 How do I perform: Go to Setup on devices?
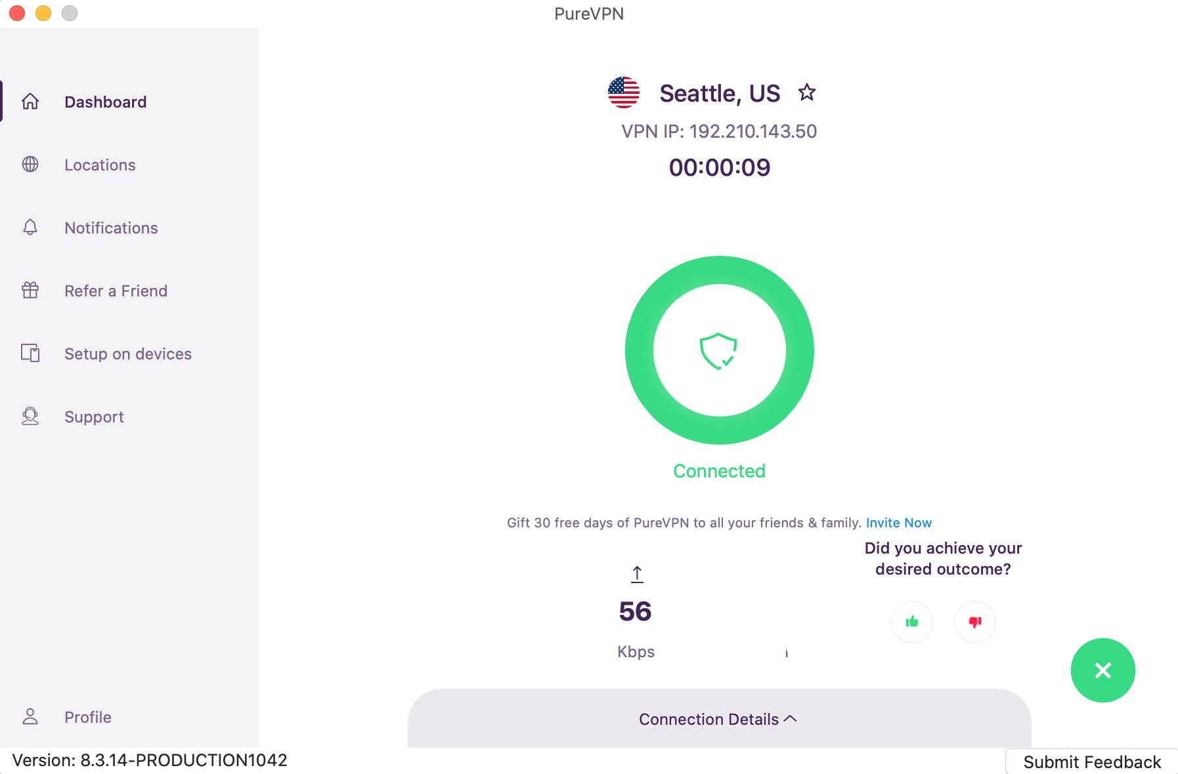(x=128, y=354)
